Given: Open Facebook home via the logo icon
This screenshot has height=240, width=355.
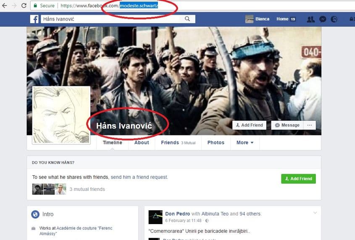Looking at the screenshot, I should pos(34,19).
